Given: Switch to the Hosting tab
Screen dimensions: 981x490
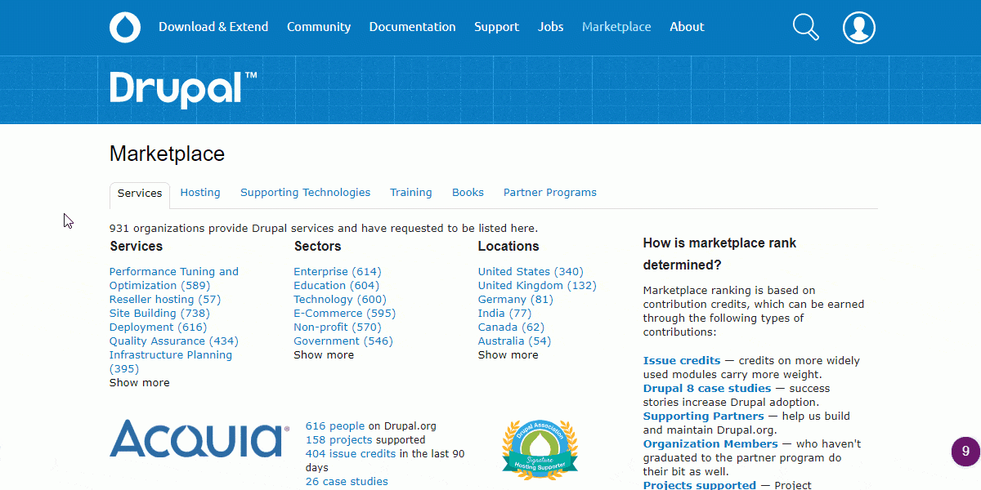Looking at the screenshot, I should [200, 193].
